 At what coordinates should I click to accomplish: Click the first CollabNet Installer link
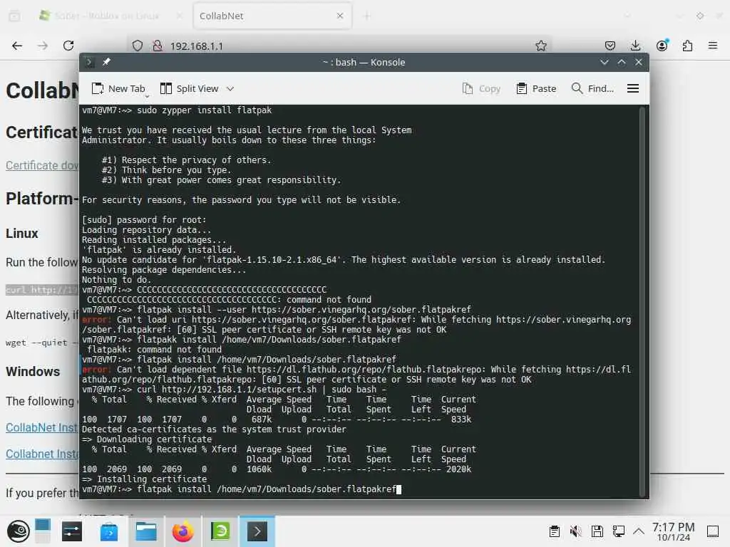tap(42, 427)
